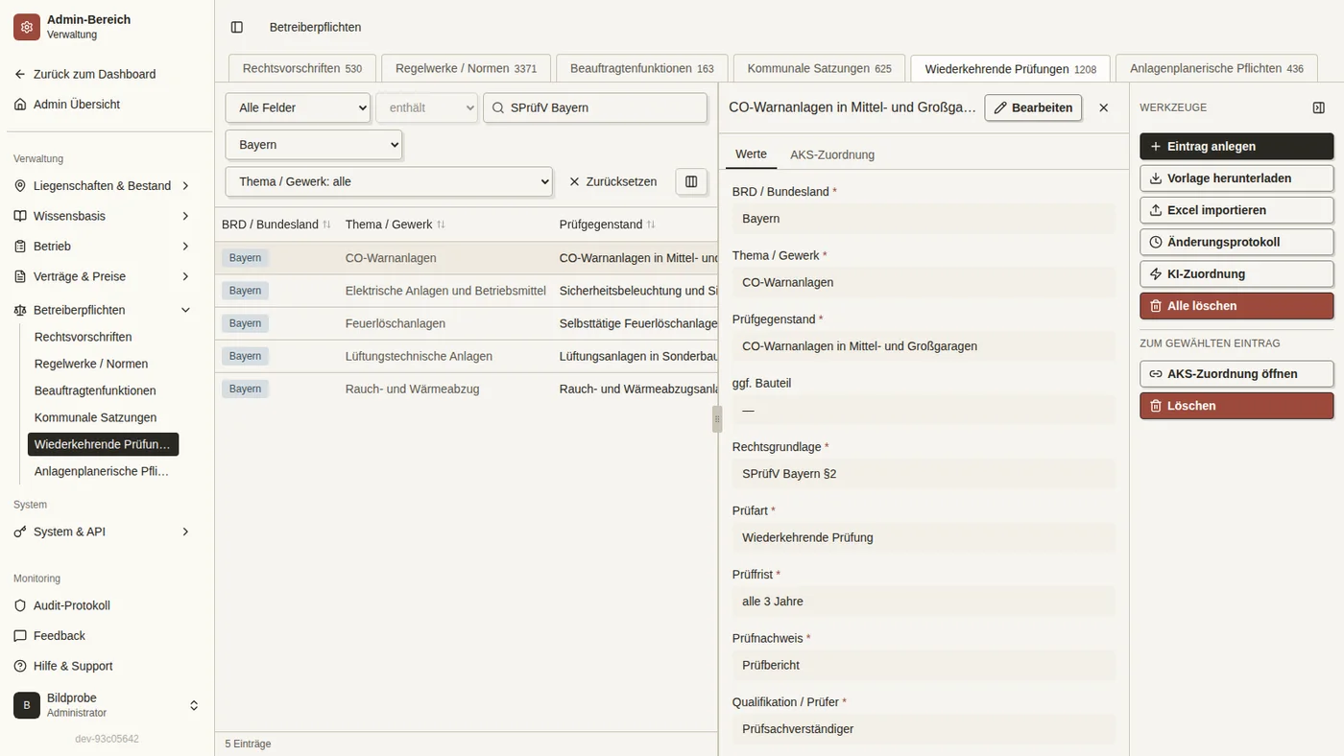Open the Alle Felder dropdown

coord(298,107)
